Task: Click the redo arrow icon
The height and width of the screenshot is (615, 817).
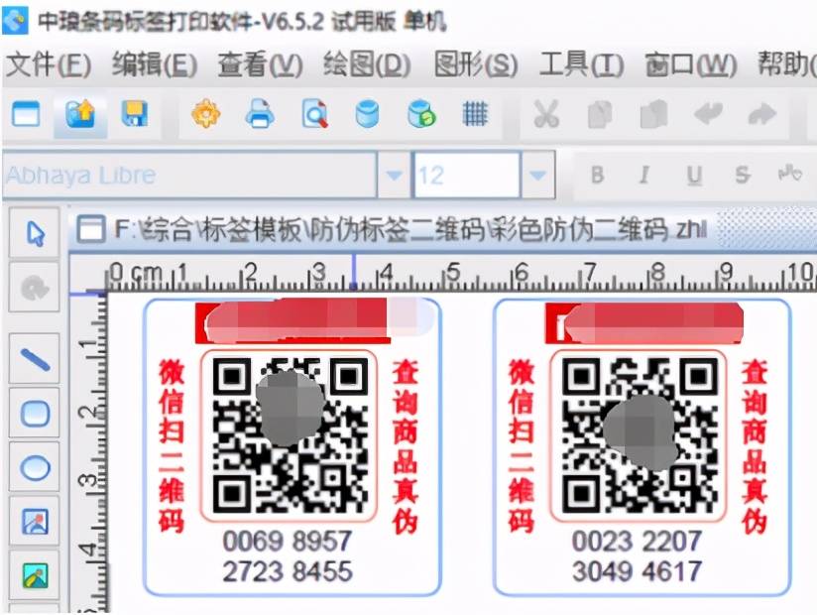Action: (762, 114)
